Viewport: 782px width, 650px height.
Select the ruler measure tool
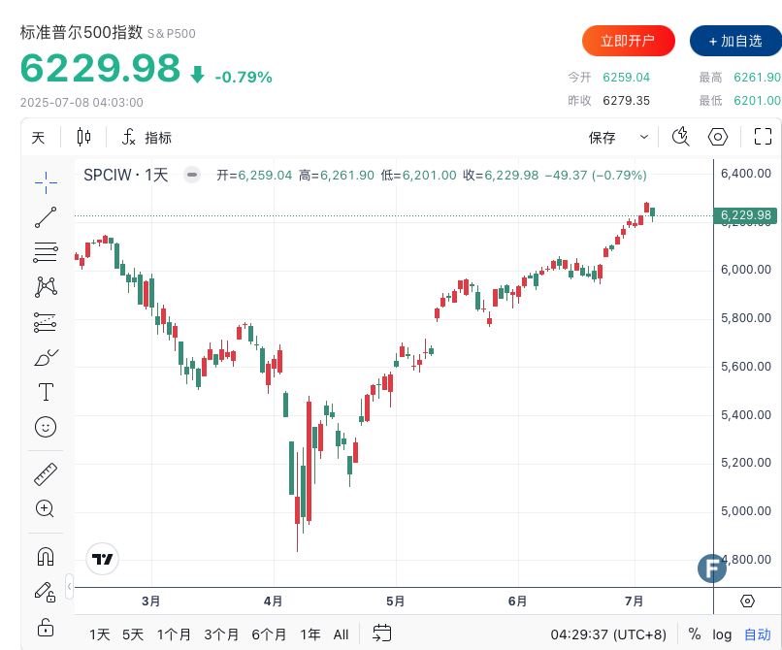(46, 473)
